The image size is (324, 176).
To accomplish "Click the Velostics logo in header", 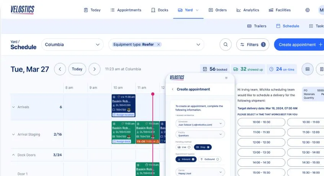I will [x=23, y=10].
